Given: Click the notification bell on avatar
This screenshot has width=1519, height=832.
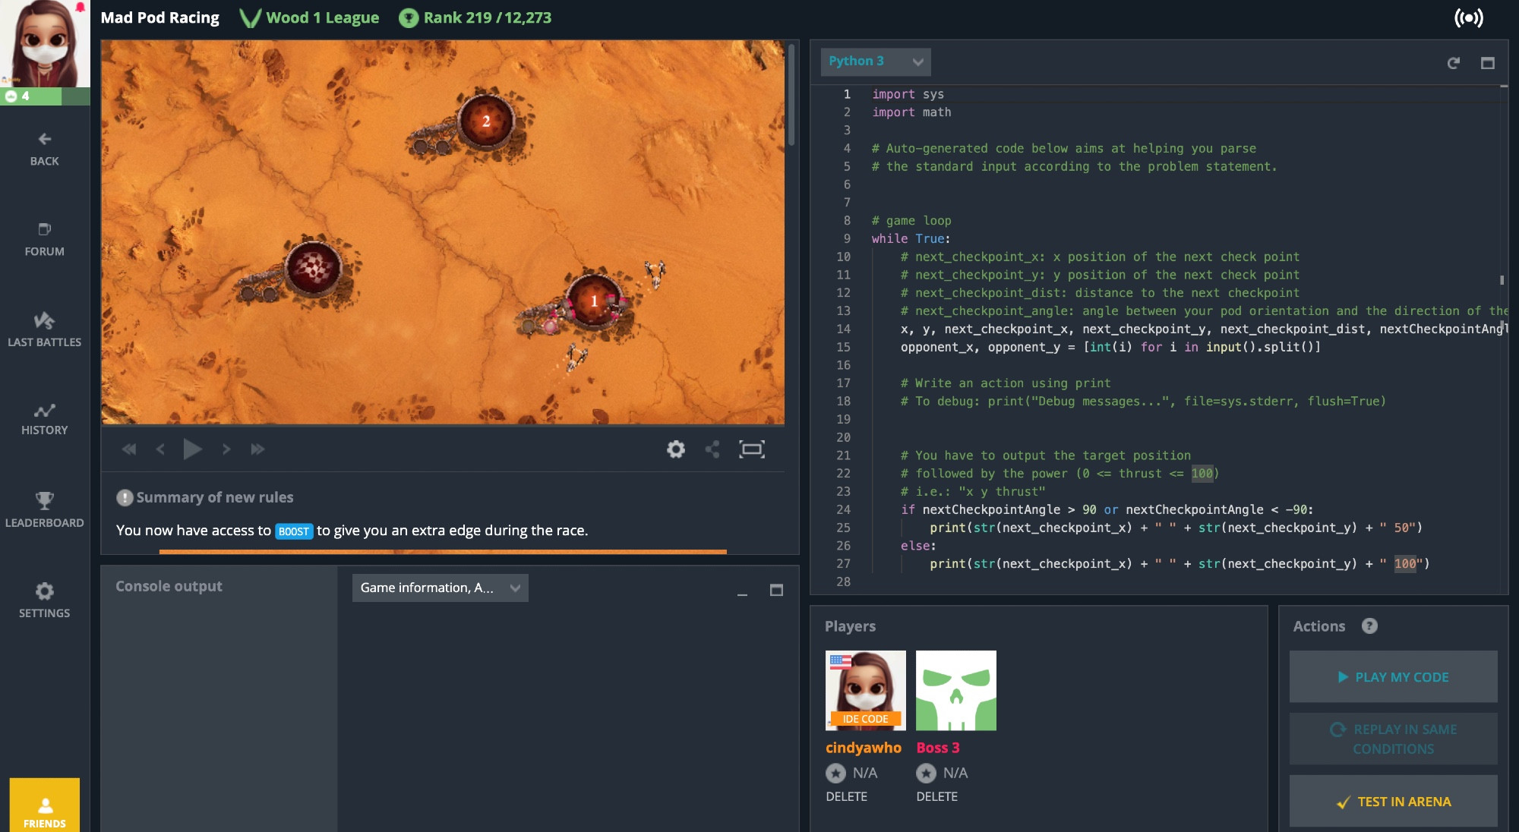Looking at the screenshot, I should click(80, 8).
